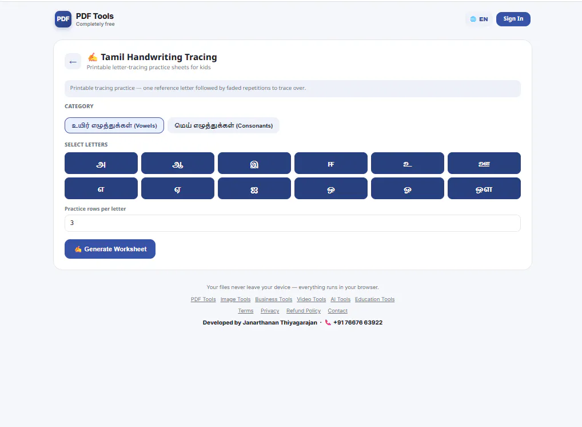This screenshot has height=427, width=582.
Task: Click the PDF logo icon in the header
Action: [63, 19]
